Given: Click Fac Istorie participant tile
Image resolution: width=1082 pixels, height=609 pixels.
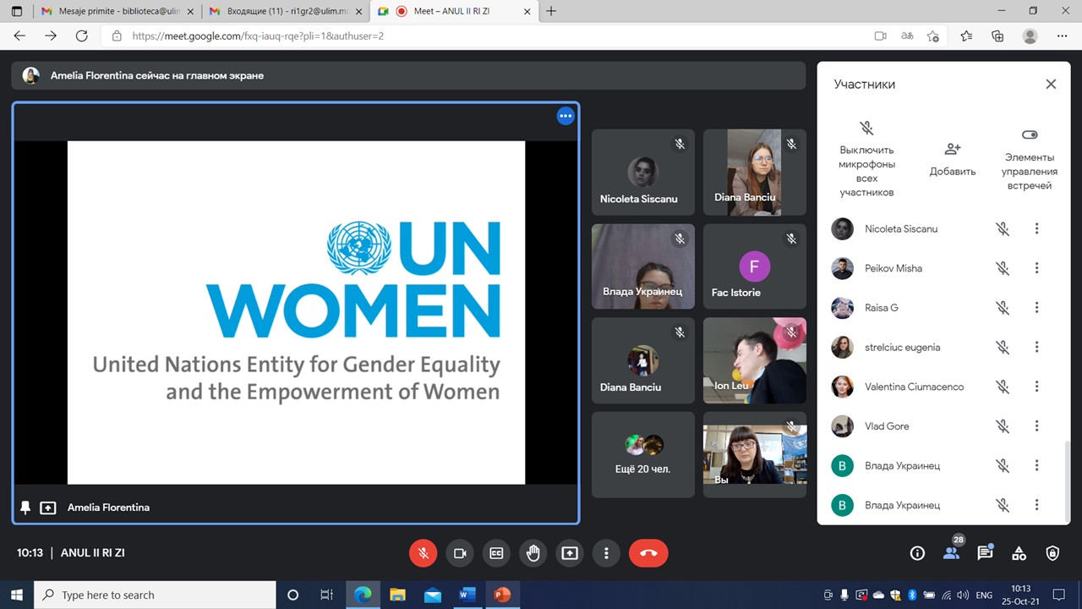Looking at the screenshot, I should coord(754,266).
